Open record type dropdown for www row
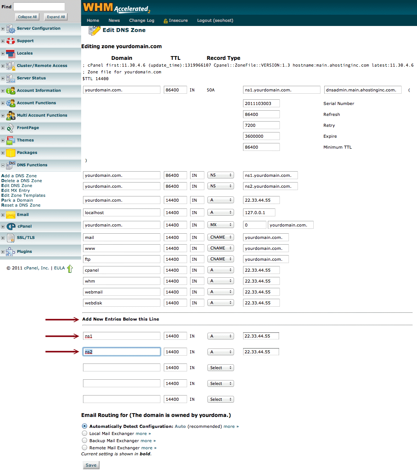Image resolution: width=417 pixels, height=470 pixels. point(221,248)
